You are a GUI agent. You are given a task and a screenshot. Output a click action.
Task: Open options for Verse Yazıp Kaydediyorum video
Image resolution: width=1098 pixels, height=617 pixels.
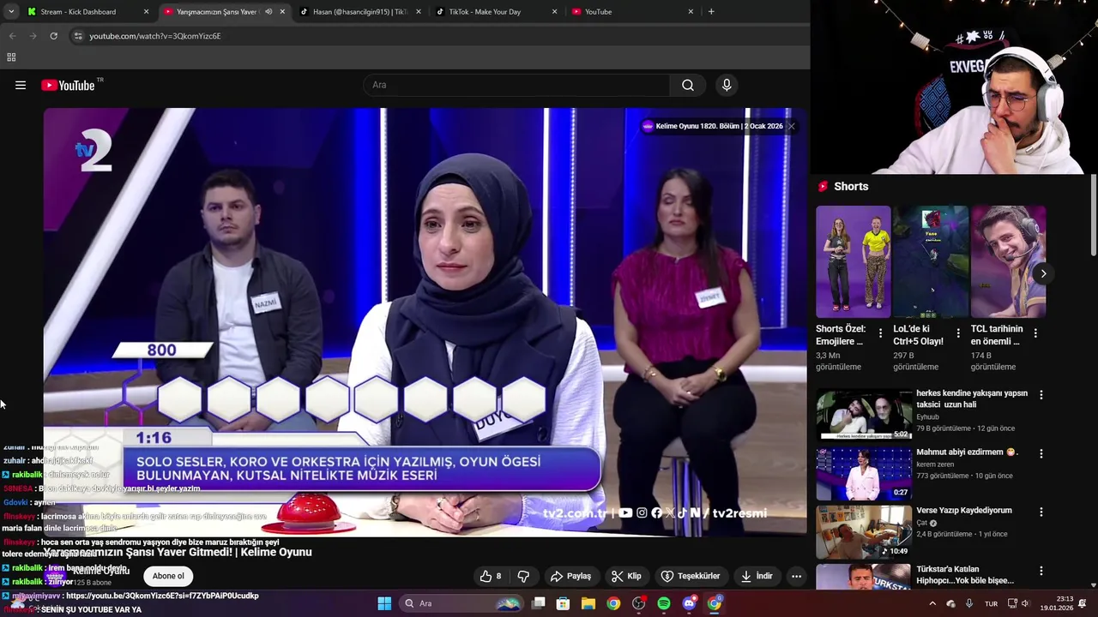(1041, 512)
